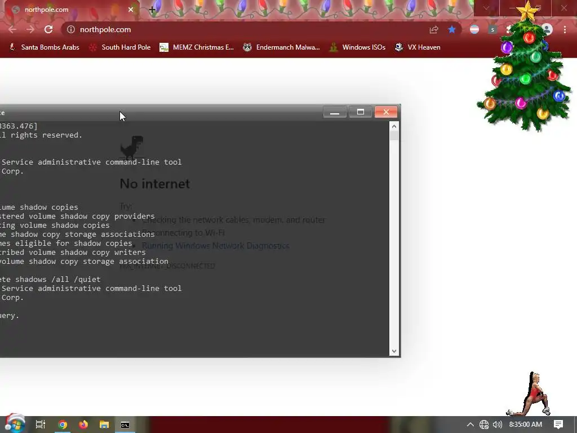Open the striped flag extension
Image resolution: width=577 pixels, height=433 pixels.
(x=474, y=29)
